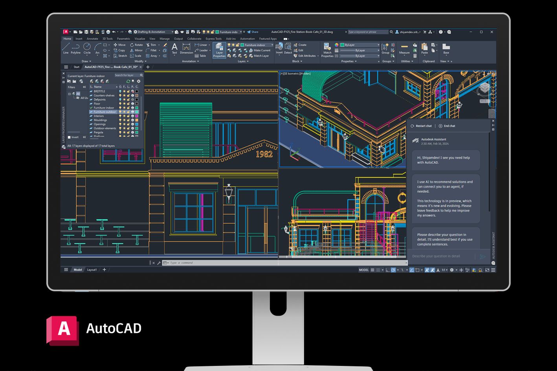Expand the Modify panel
This screenshot has width=557, height=371.
[140, 61]
